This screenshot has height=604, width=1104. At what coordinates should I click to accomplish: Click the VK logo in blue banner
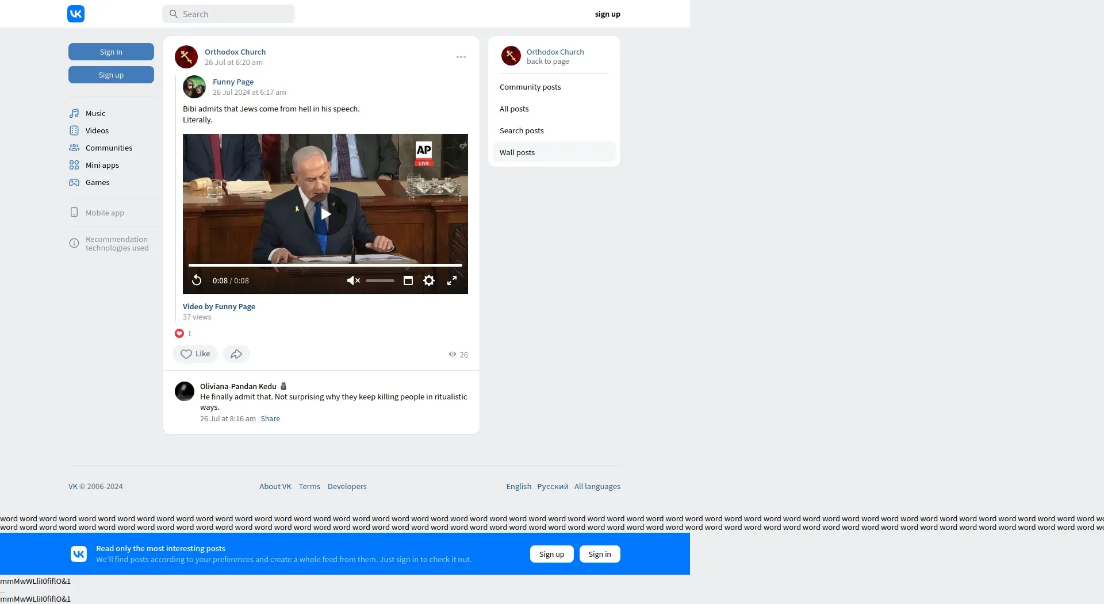79,554
